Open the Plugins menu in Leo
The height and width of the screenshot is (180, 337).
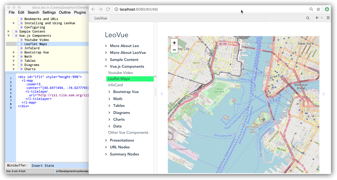(80, 13)
